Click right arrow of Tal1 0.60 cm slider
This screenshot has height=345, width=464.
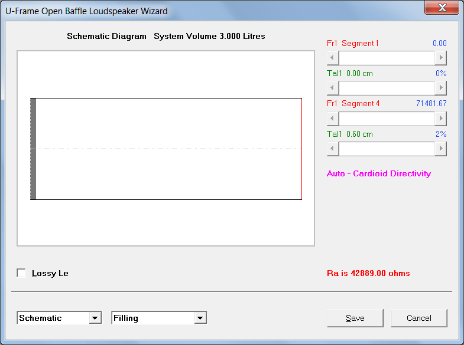[x=440, y=149]
